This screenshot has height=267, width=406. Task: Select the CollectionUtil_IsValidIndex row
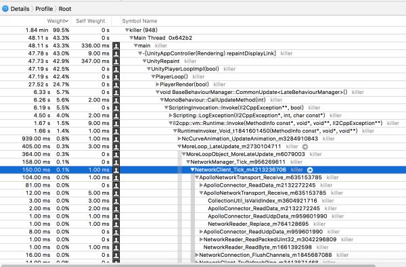coord(203,201)
